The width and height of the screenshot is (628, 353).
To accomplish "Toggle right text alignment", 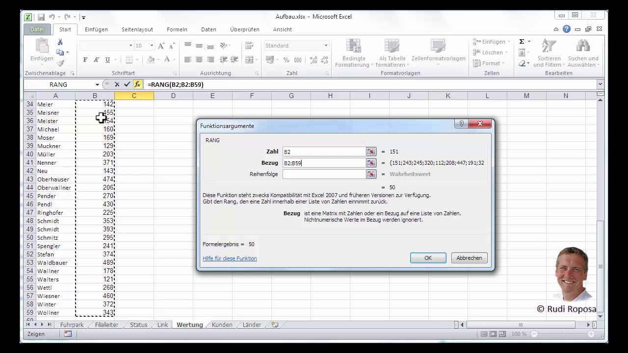I will coord(210,60).
